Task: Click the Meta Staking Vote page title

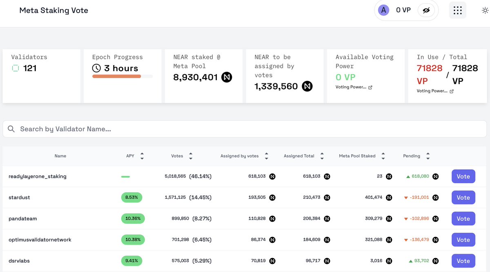Action: (x=54, y=10)
